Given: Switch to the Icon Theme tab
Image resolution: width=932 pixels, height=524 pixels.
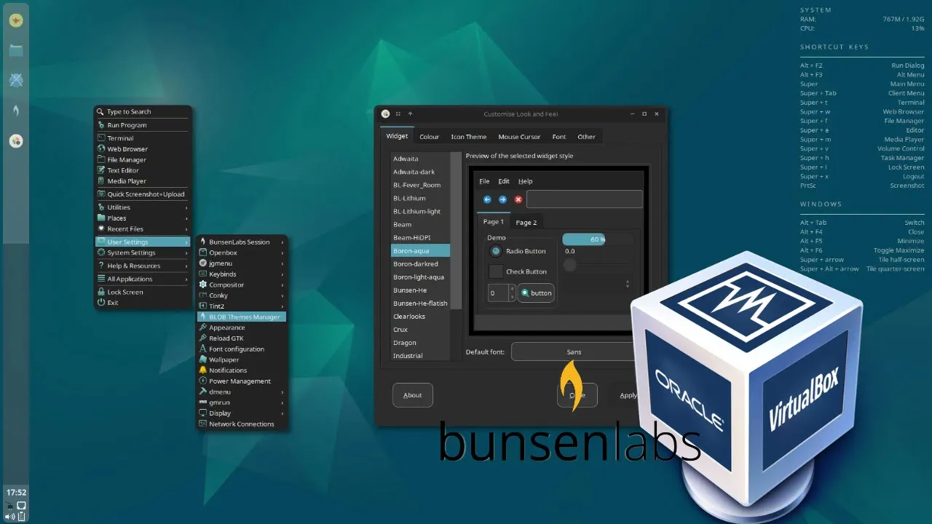Looking at the screenshot, I should point(468,137).
